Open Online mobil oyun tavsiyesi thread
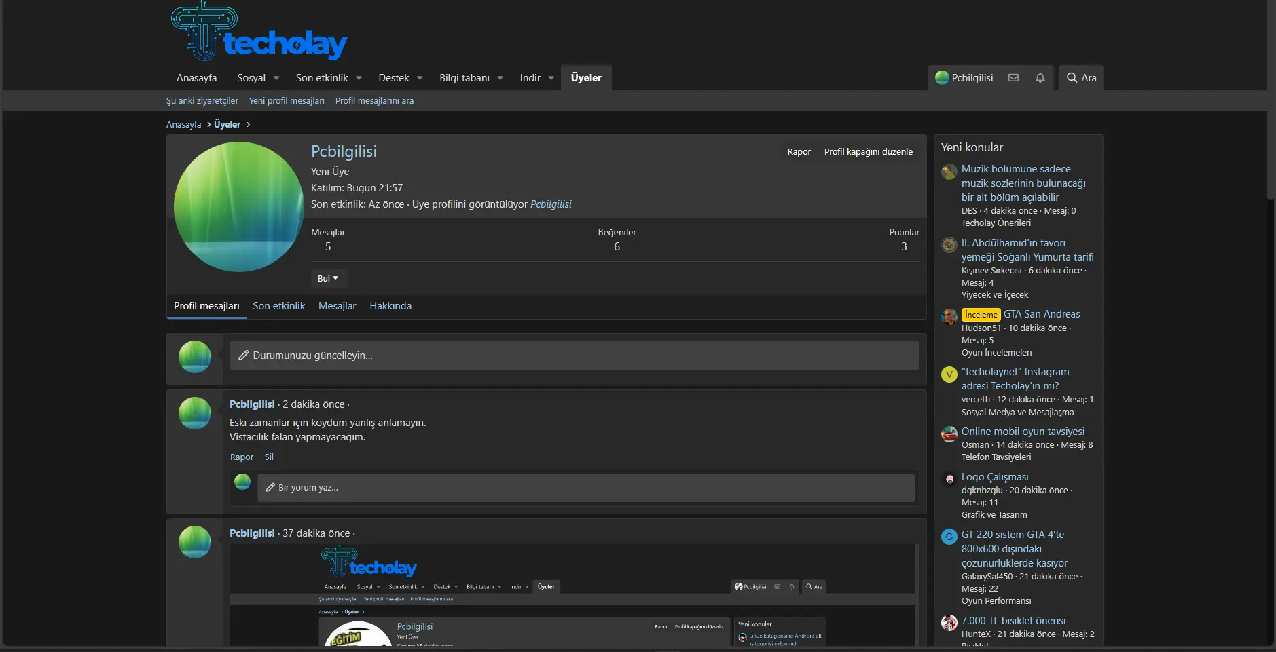 coord(1023,432)
